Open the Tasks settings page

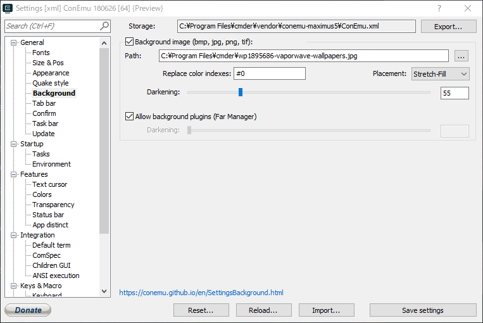[41, 154]
